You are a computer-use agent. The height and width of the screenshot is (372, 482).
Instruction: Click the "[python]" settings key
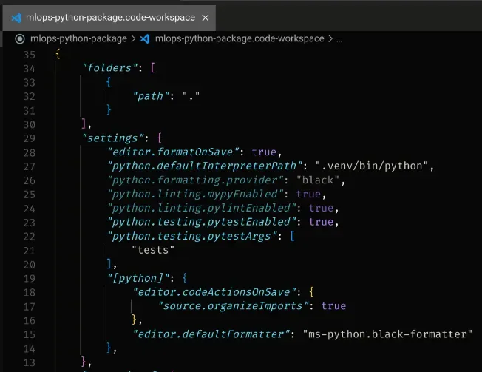pos(138,279)
